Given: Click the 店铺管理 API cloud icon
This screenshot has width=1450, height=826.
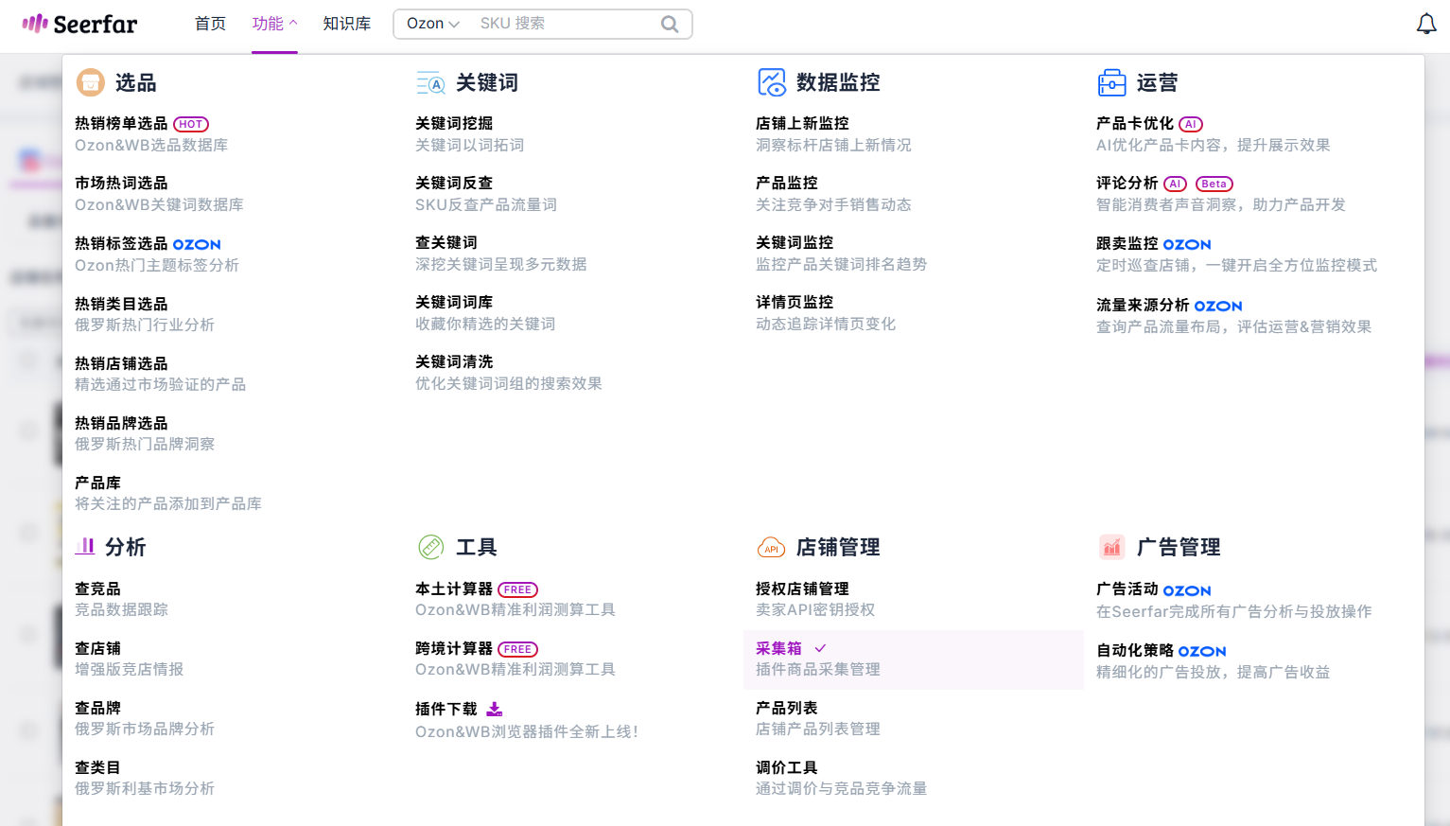Looking at the screenshot, I should click(772, 548).
